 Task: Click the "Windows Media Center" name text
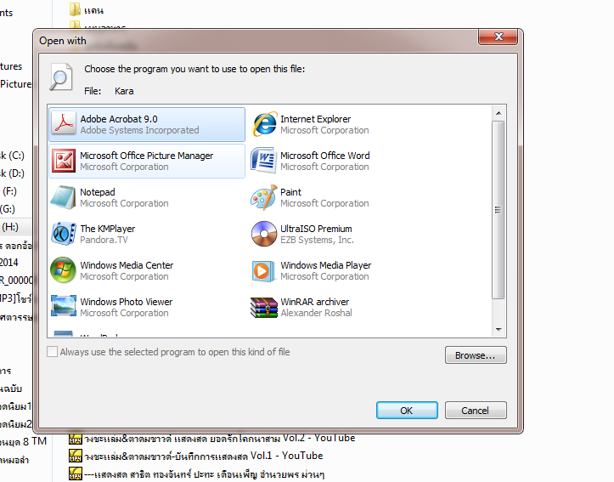(127, 265)
